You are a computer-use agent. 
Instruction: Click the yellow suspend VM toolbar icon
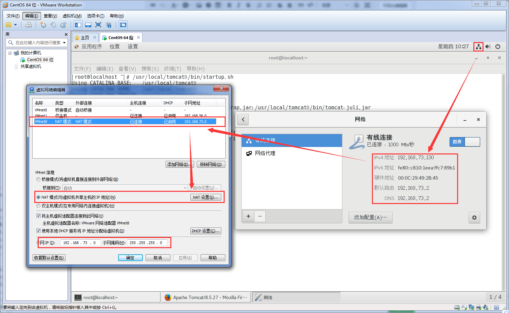click(8, 25)
